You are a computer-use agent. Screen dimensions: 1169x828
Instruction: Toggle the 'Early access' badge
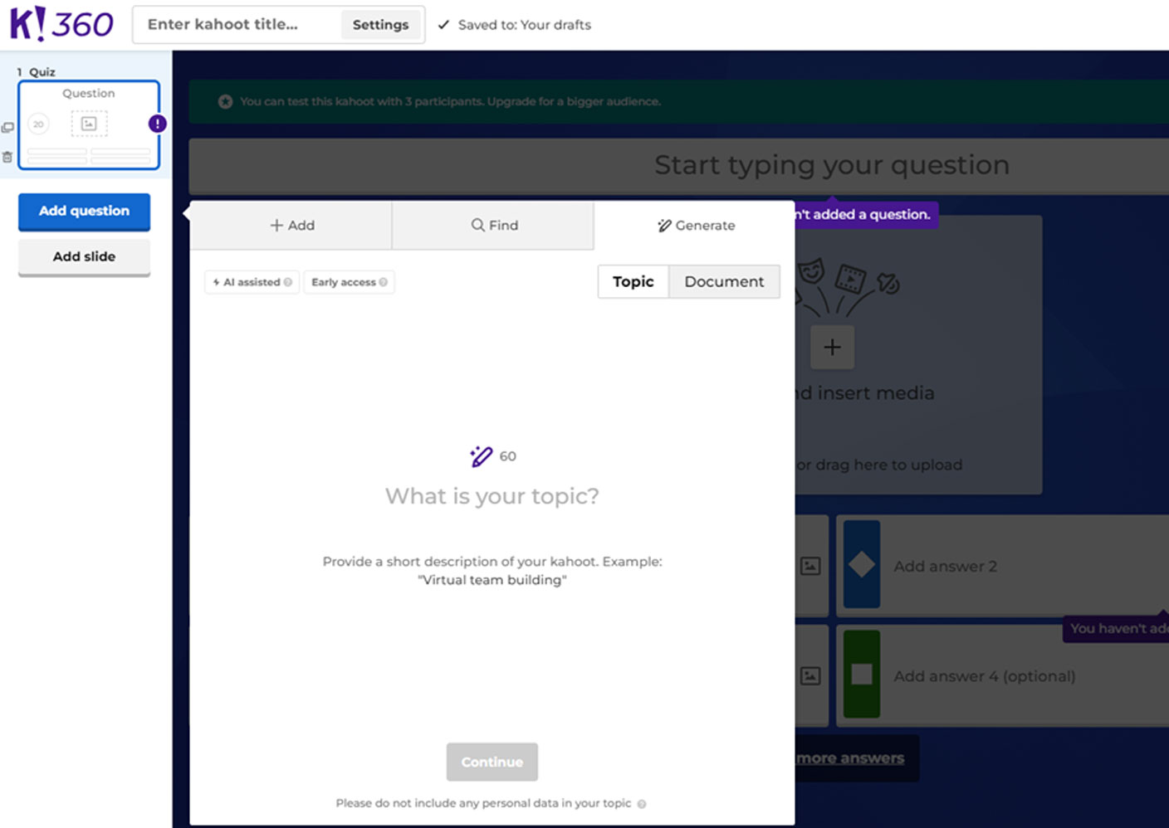pyautogui.click(x=342, y=282)
